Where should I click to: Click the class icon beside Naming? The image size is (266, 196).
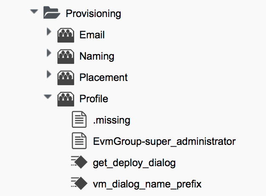coord(66,56)
